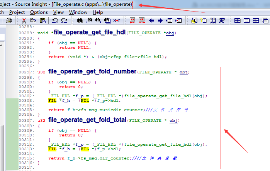The height and width of the screenshot is (171, 270).
Task: Click title bar text File_operate.c
Action: pyautogui.click(x=68, y=4)
